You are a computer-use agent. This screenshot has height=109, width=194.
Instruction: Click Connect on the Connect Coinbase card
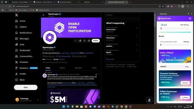(x=185, y=83)
